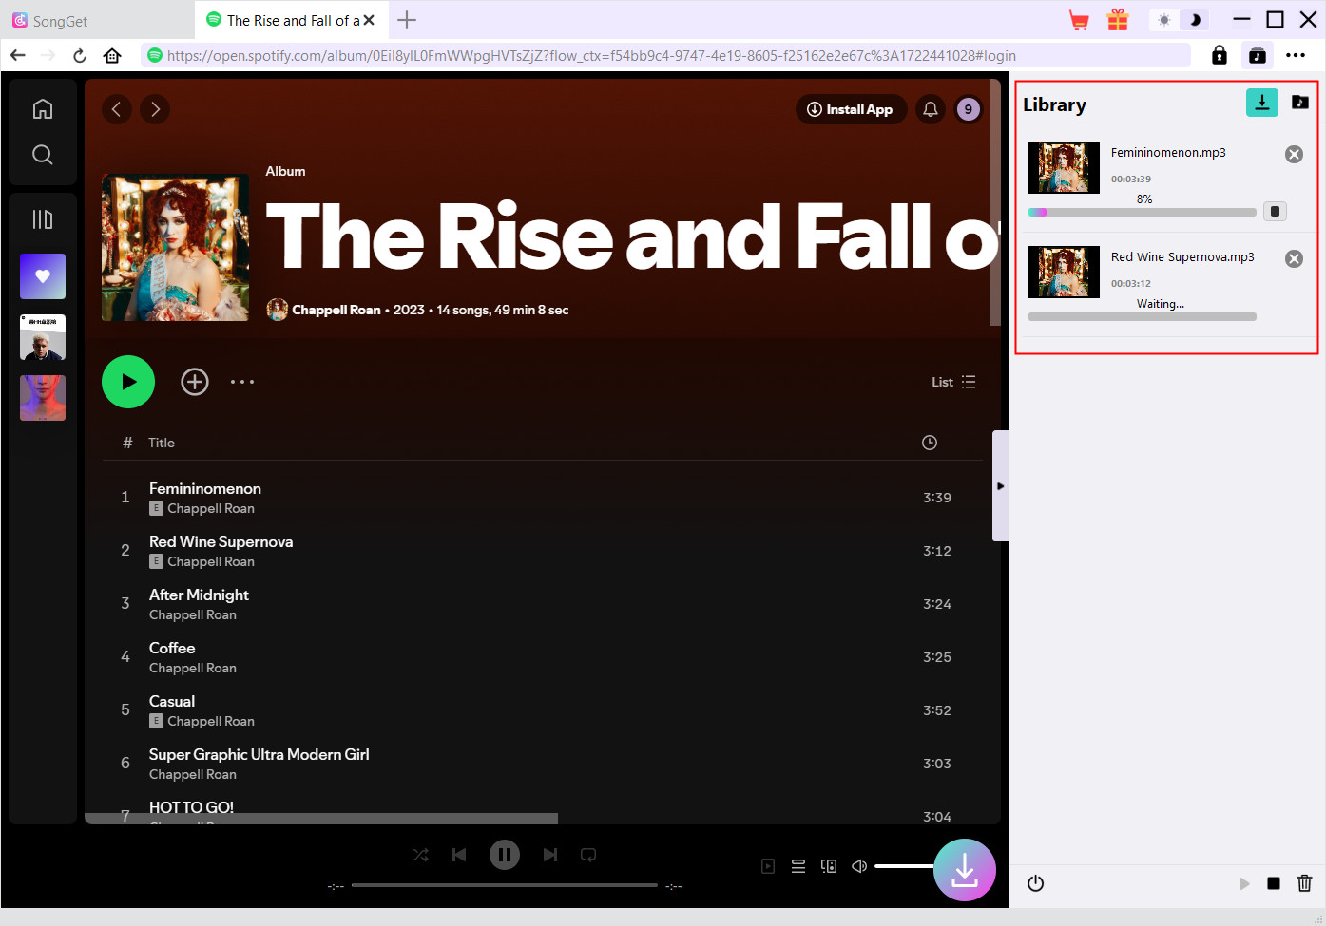Toggle shuffle in the player bar
1326x926 pixels.
pos(421,855)
